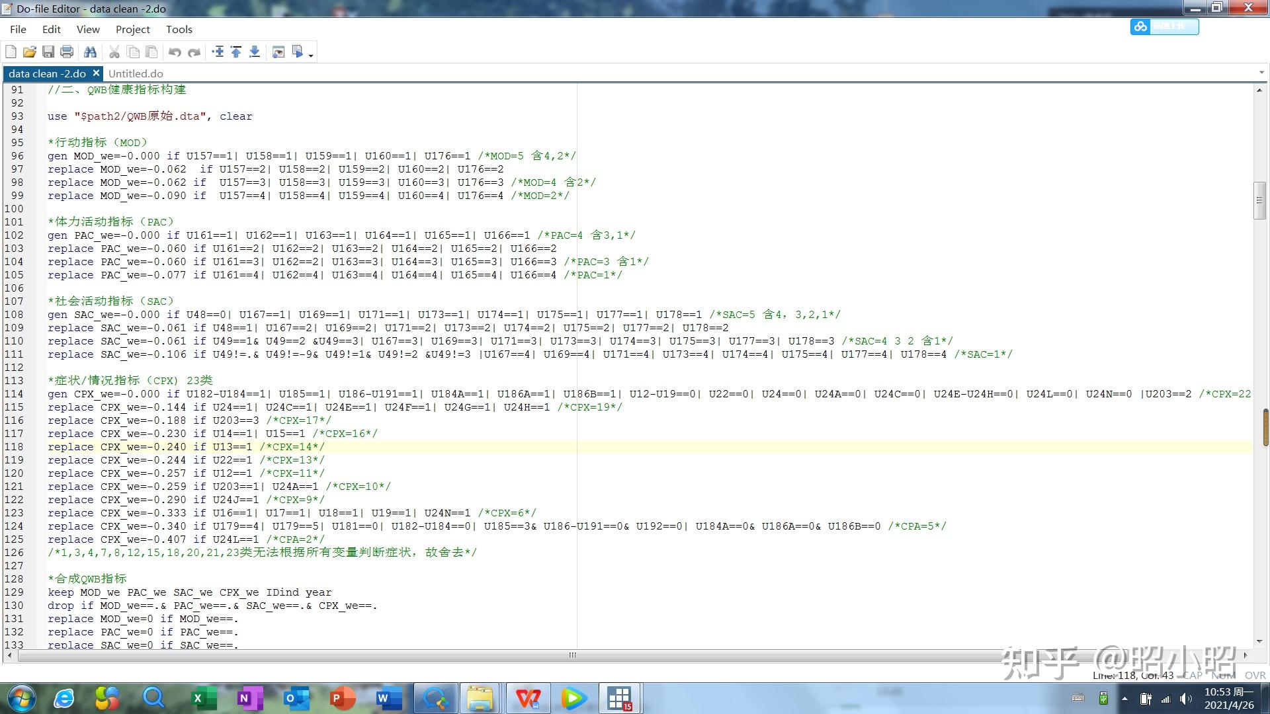Switch to Untitled.do tab
Viewport: 1270px width, 714px height.
coord(136,73)
